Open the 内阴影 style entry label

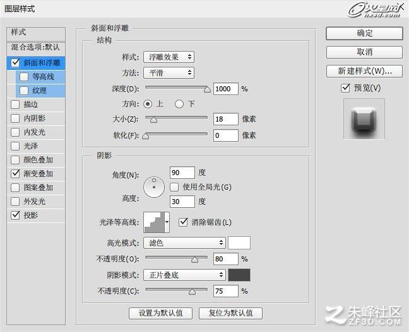(35, 118)
